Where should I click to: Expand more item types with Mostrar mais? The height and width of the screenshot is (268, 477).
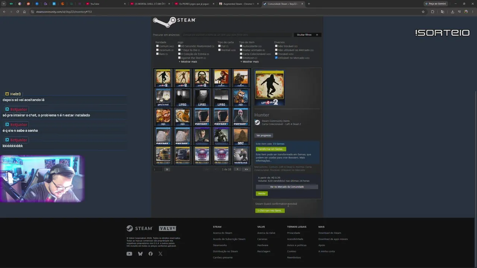250,62
